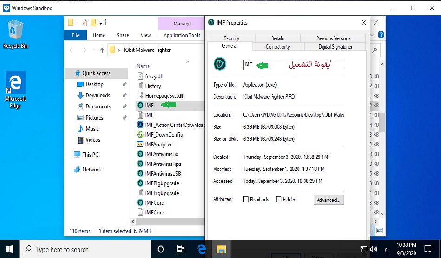Open the View ribbon tab
The width and height of the screenshot is (441, 258).
coord(146,35)
